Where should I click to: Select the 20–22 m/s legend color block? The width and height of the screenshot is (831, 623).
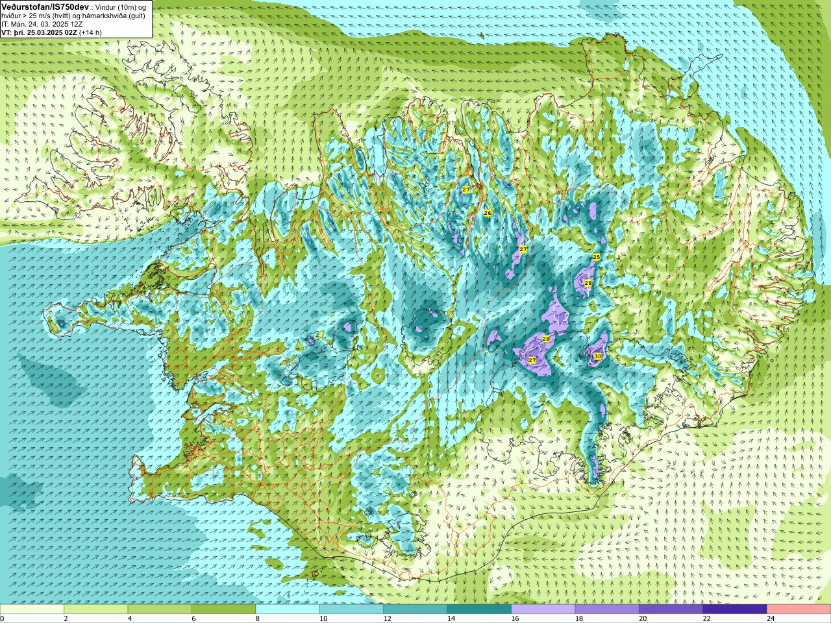pyautogui.click(x=671, y=609)
